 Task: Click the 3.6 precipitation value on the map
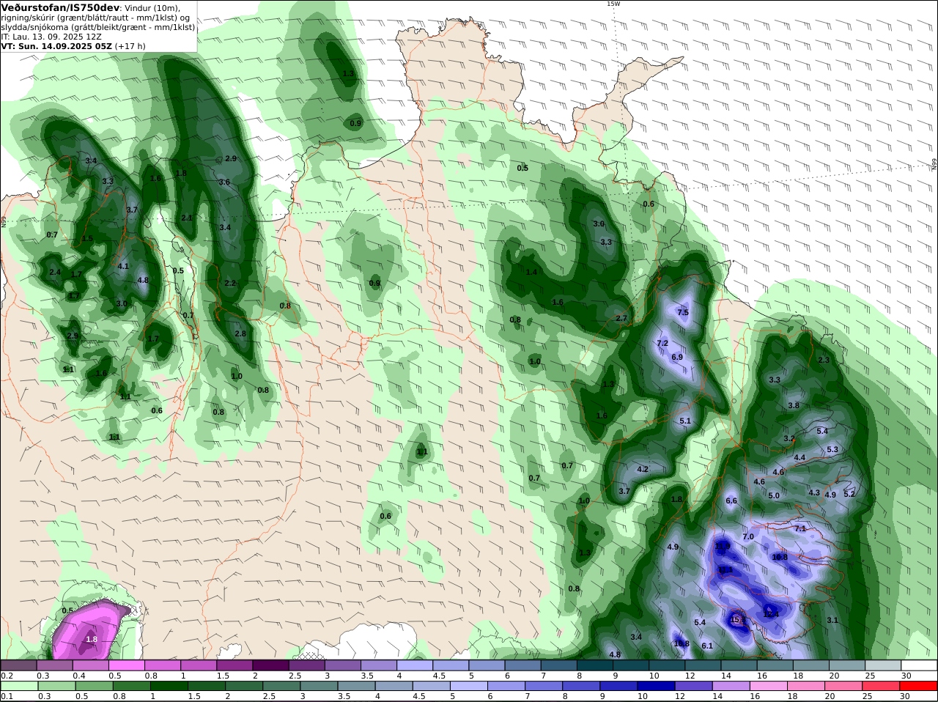(224, 182)
